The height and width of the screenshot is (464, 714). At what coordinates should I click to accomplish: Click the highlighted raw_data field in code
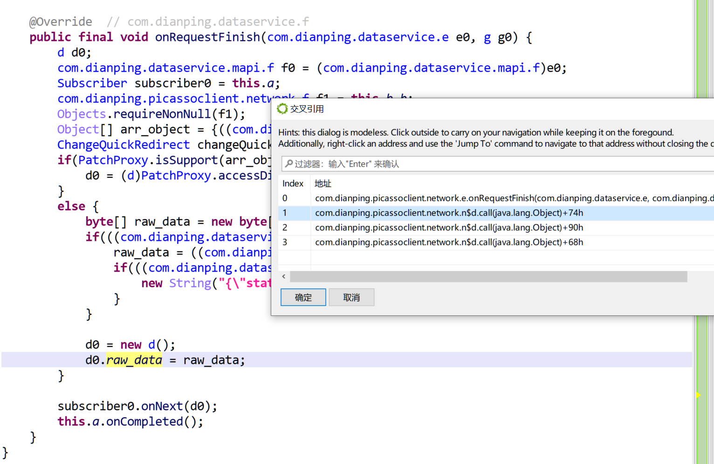134,360
